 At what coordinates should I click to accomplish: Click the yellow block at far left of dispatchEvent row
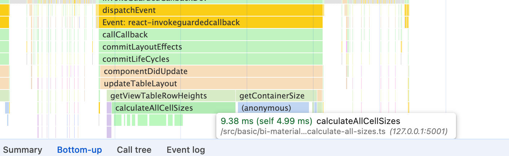pyautogui.click(x=4, y=10)
